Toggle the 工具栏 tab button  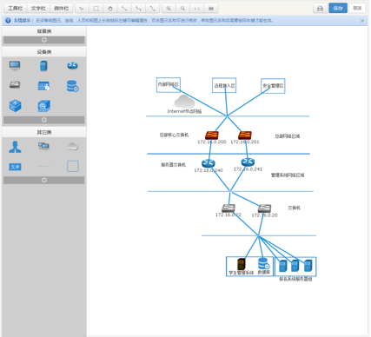16,9
